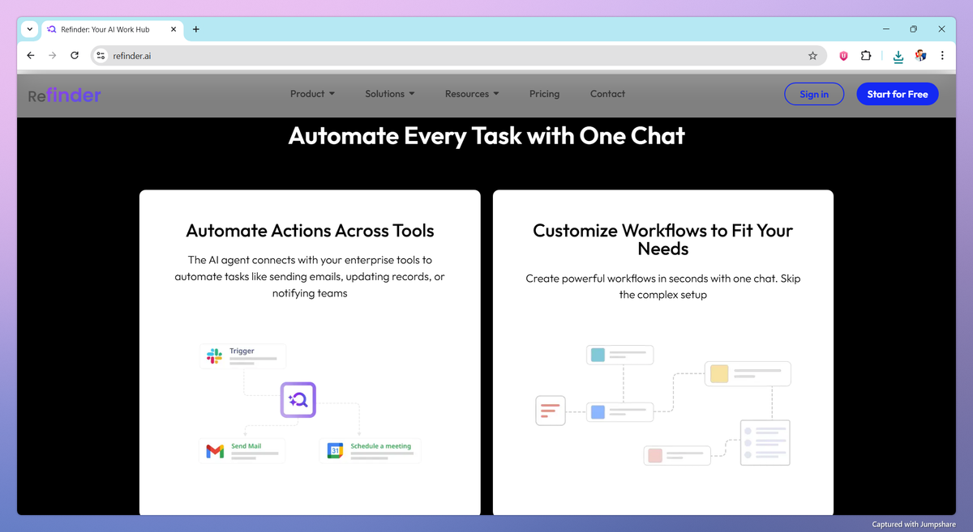Open the Extensions puzzle icon
This screenshot has height=532, width=973.
(866, 56)
